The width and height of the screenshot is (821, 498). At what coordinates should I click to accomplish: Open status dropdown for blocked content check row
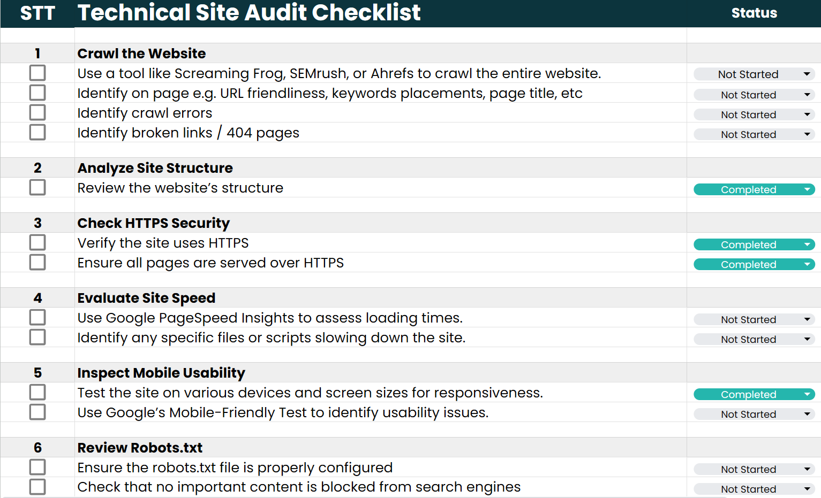(x=807, y=489)
